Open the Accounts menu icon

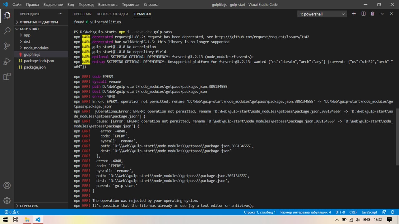click(7, 185)
